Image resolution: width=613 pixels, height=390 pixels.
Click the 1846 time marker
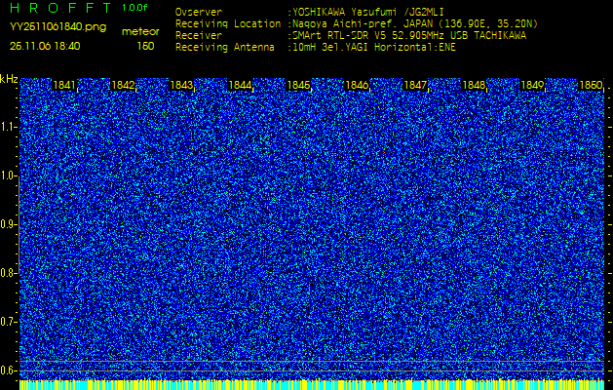[x=357, y=85]
